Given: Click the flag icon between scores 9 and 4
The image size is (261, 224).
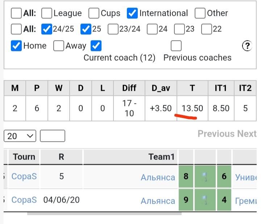Looking at the screenshot, I should (x=204, y=200).
